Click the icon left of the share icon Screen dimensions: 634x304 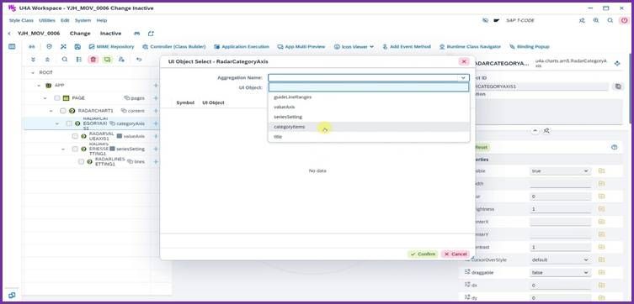coord(137,34)
